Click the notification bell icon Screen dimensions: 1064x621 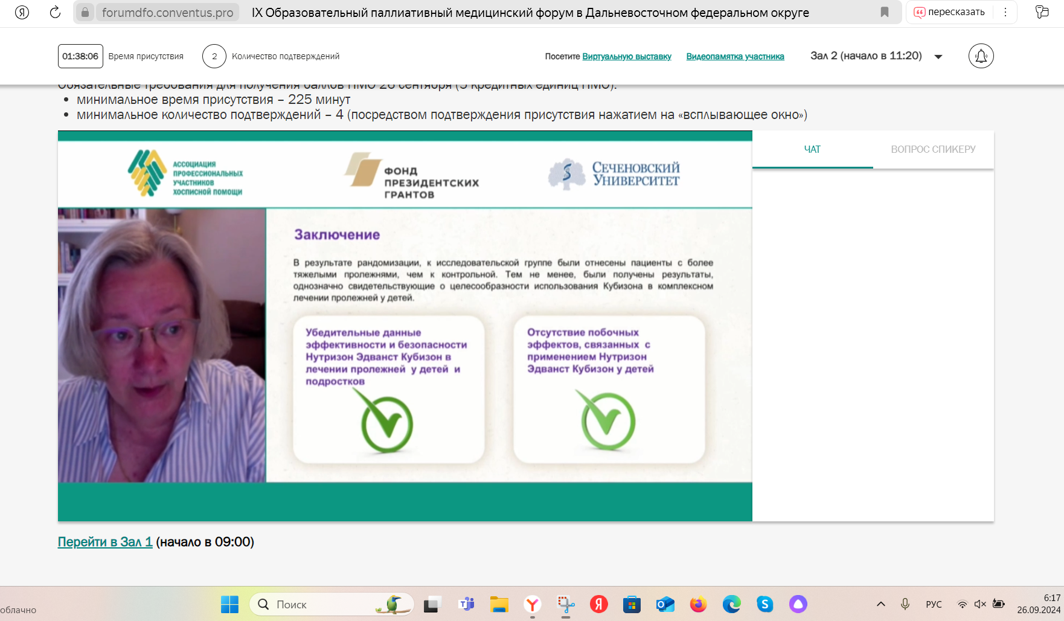[x=981, y=56]
